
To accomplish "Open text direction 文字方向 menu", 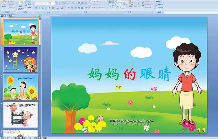I will click(94, 1).
